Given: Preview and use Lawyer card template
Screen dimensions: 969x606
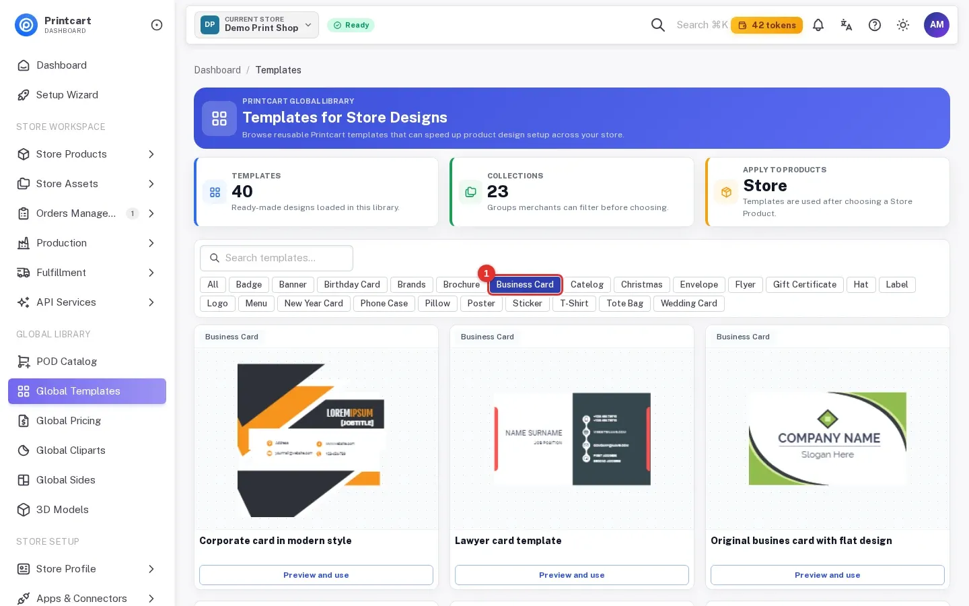Looking at the screenshot, I should click(x=572, y=575).
